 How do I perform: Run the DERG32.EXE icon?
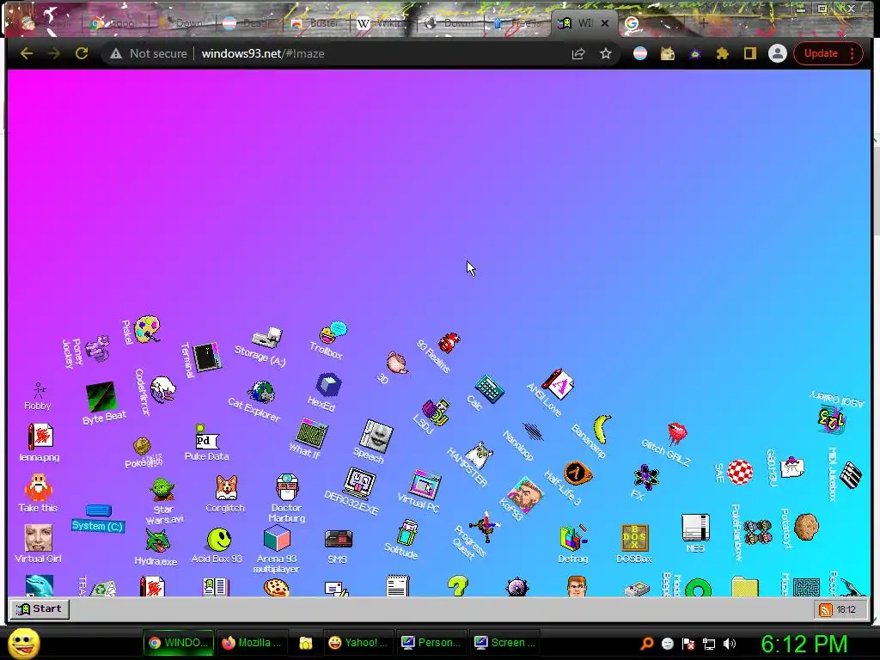(360, 484)
